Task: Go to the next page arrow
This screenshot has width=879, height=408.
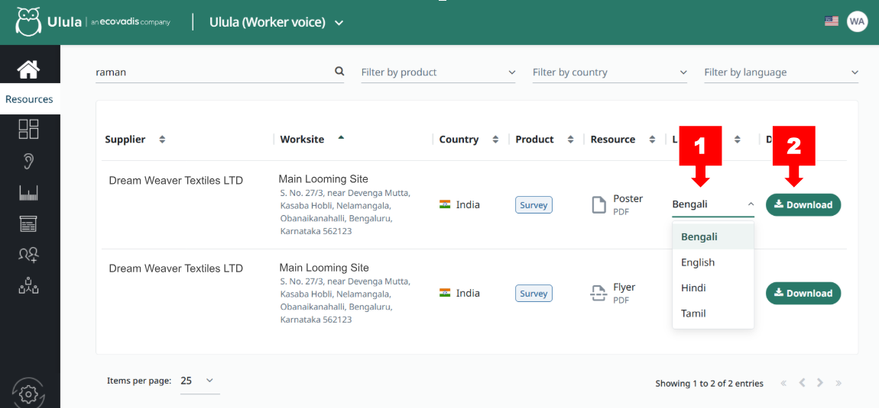Action: coord(820,383)
